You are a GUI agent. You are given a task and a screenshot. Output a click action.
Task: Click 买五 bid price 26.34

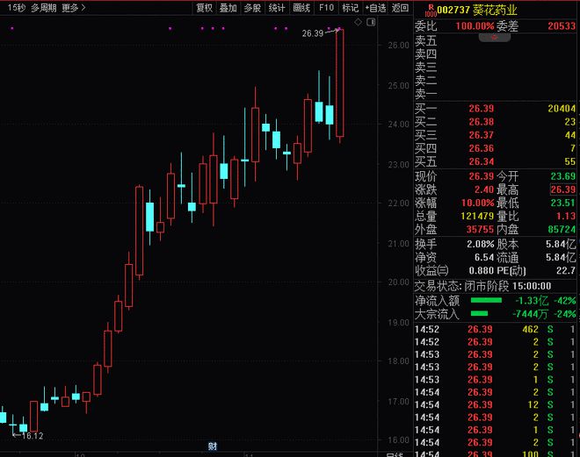tap(481, 161)
